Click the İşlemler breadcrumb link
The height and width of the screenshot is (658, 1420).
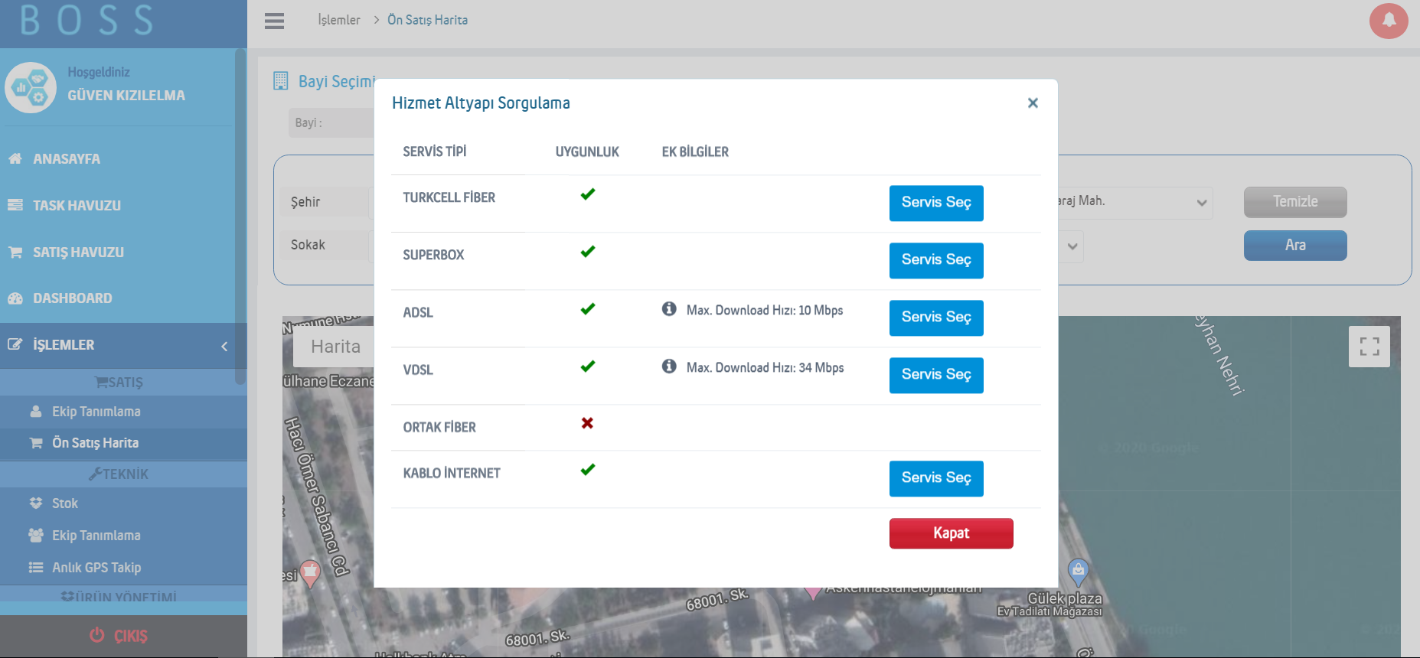tap(339, 20)
